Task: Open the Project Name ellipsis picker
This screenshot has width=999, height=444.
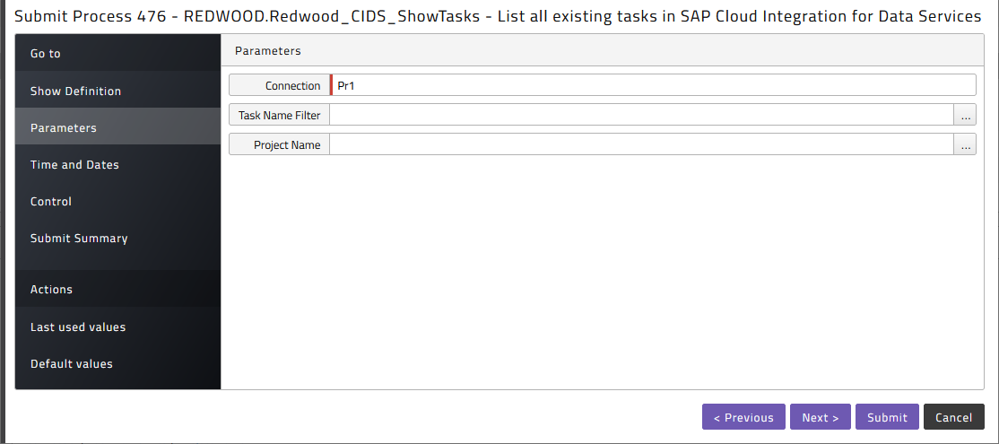Action: click(x=965, y=144)
